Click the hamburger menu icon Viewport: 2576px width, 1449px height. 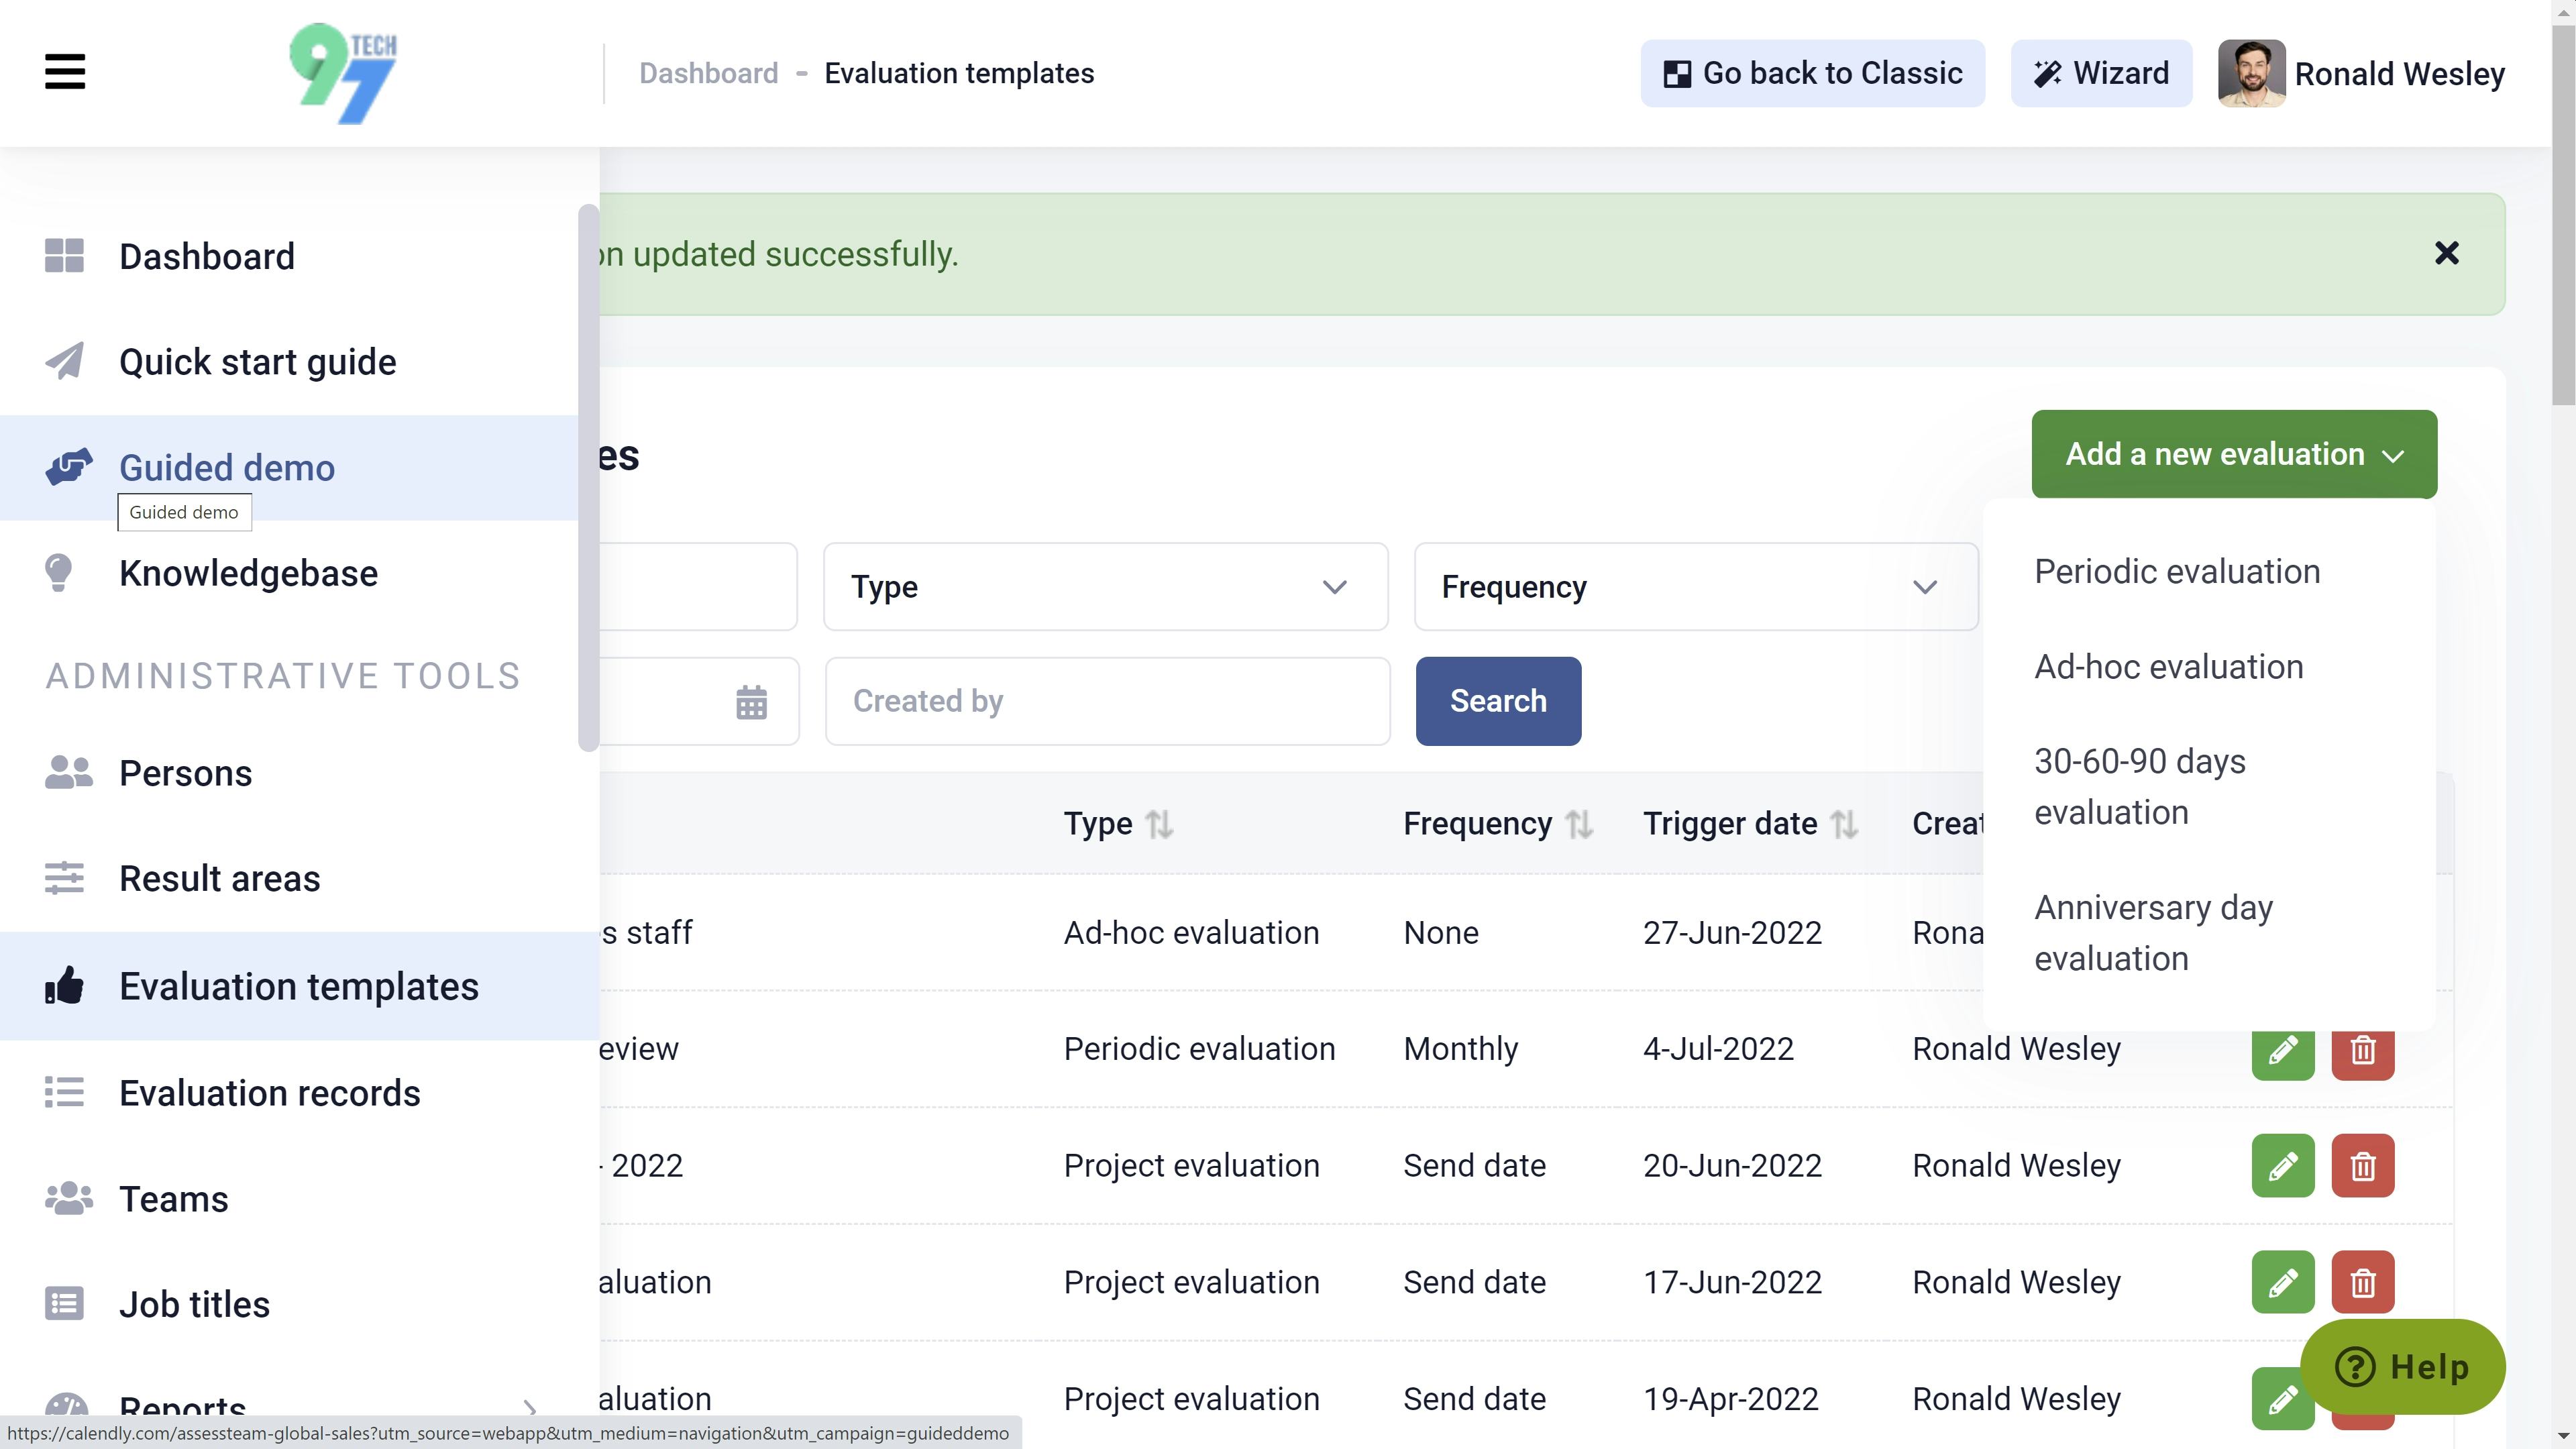65,72
